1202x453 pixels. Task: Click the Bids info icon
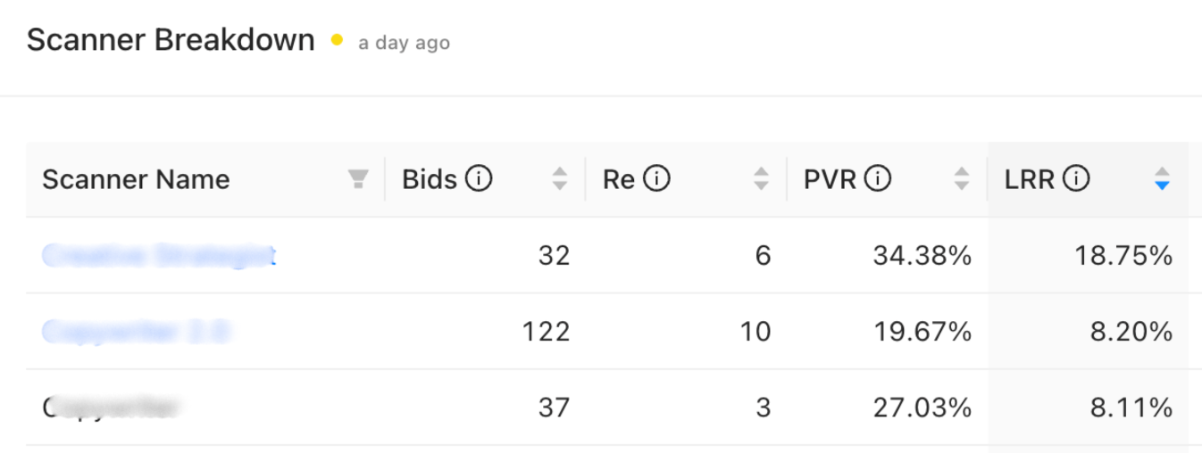click(x=479, y=179)
